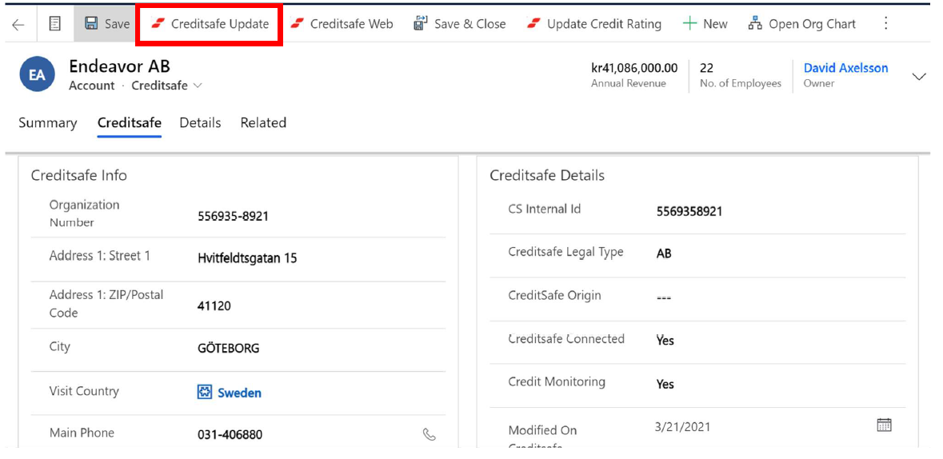
Task: Switch to the Details tab
Action: pos(200,123)
